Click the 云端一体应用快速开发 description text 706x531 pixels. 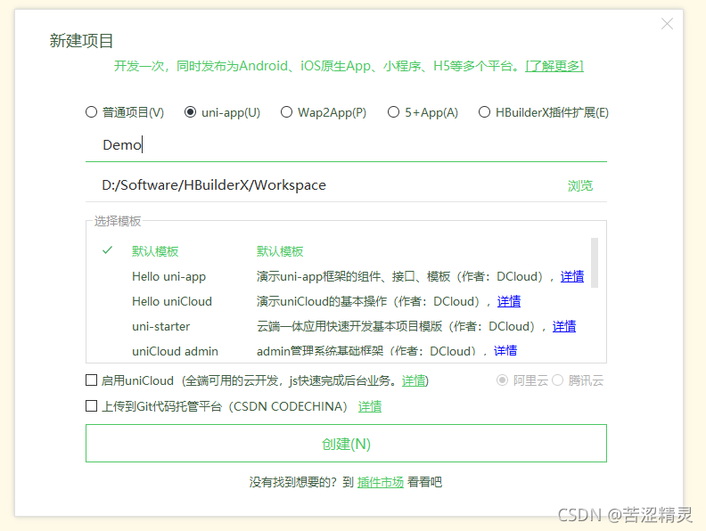point(400,326)
